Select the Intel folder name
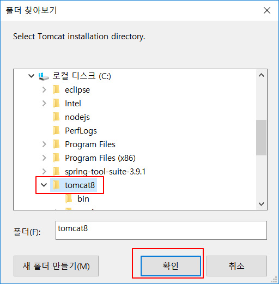Viewport: 279px width, 284px height. click(73, 104)
